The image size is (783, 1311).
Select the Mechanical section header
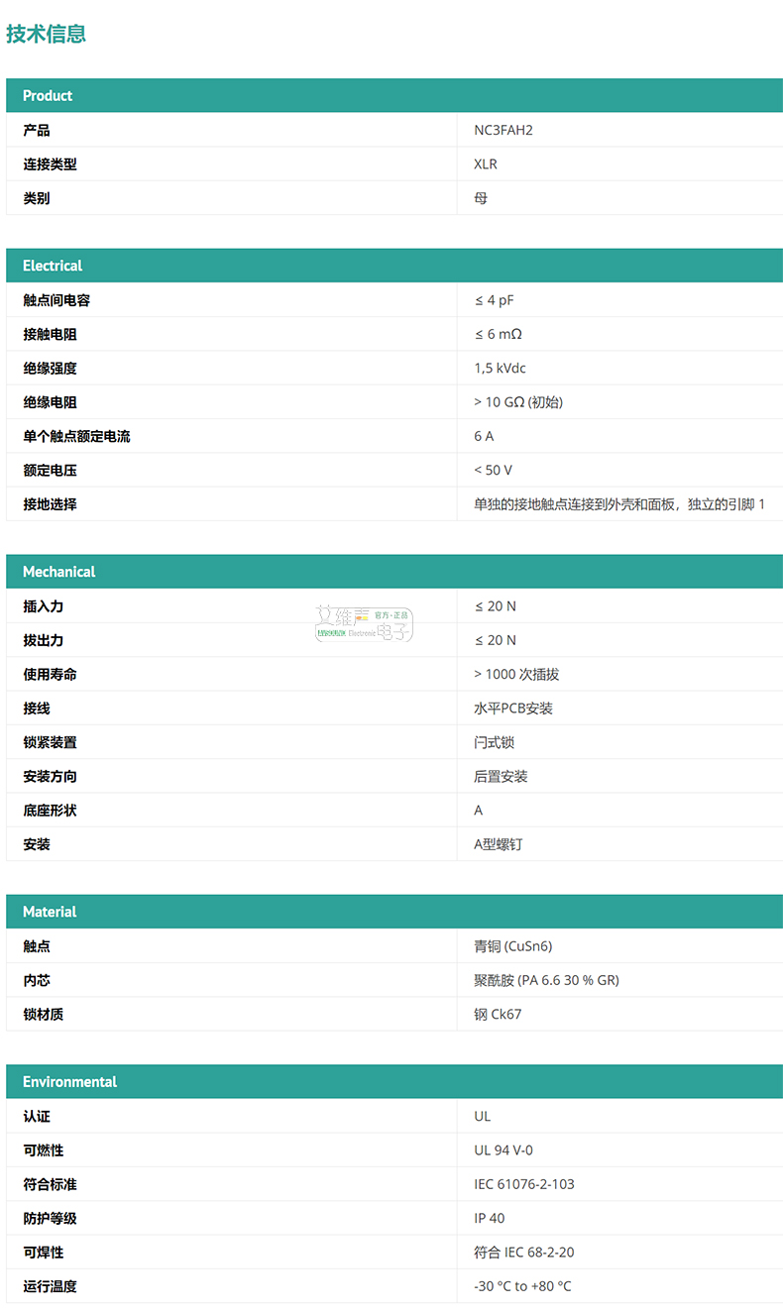click(x=394, y=572)
